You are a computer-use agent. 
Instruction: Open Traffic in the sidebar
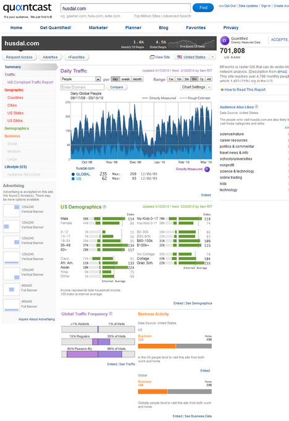click(x=10, y=75)
